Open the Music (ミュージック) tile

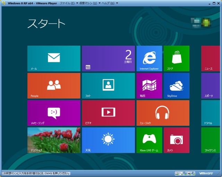(x=163, y=113)
